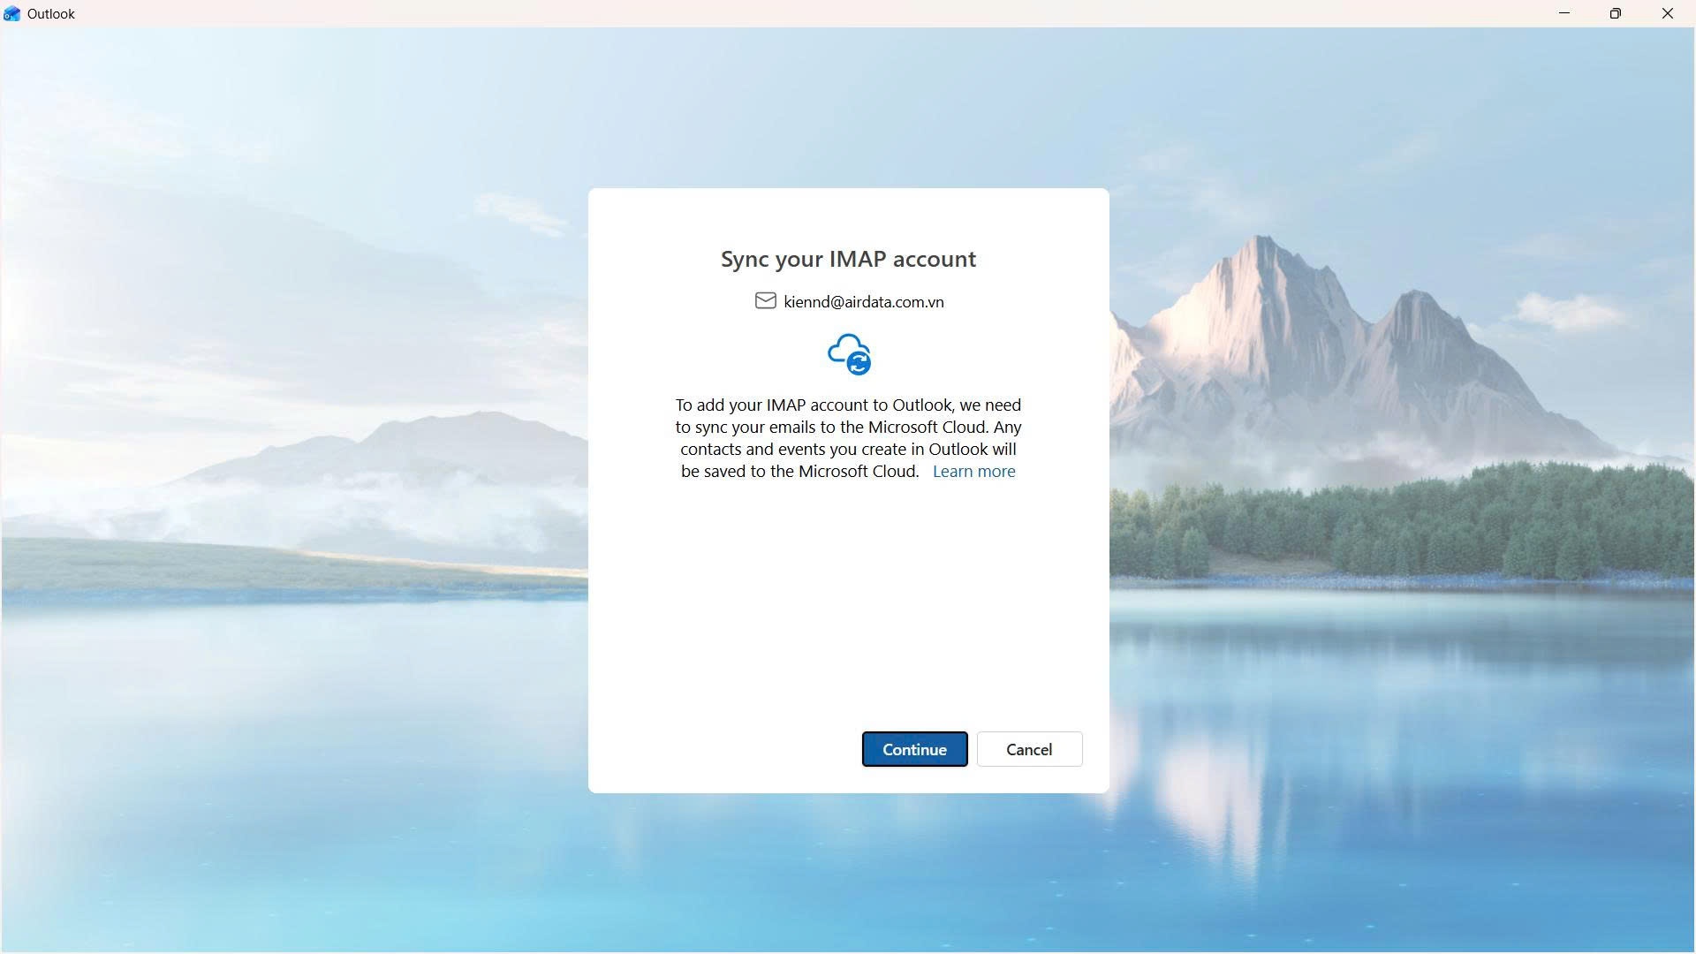Close the Outlook window
The height and width of the screenshot is (954, 1696).
pyautogui.click(x=1667, y=13)
